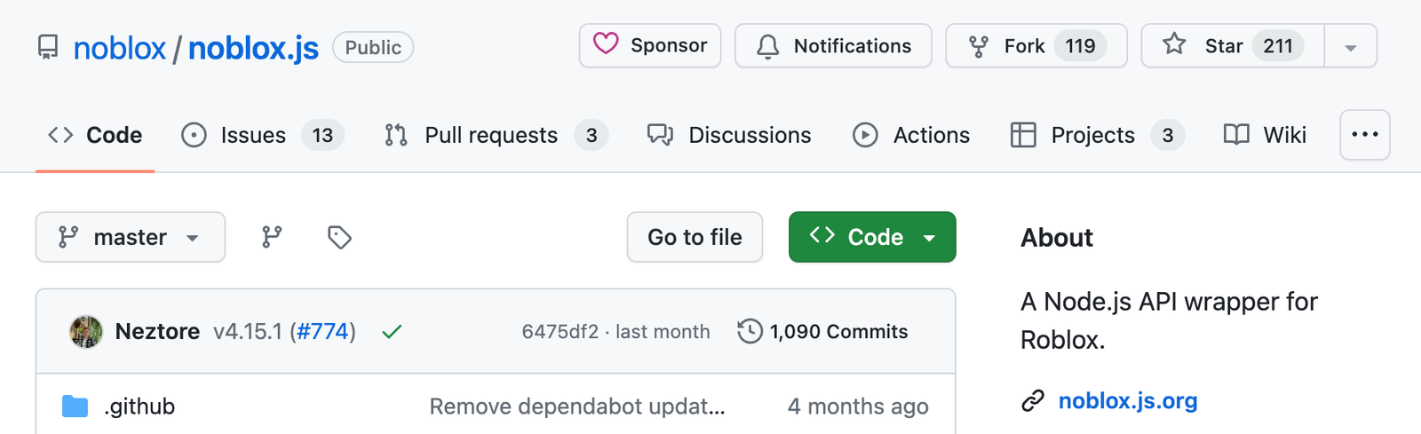
Task: Open the master branch selector dropdown
Action: 131,237
